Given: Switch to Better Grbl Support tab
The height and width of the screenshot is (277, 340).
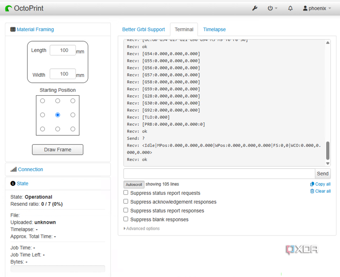Looking at the screenshot, I should pyautogui.click(x=143, y=29).
